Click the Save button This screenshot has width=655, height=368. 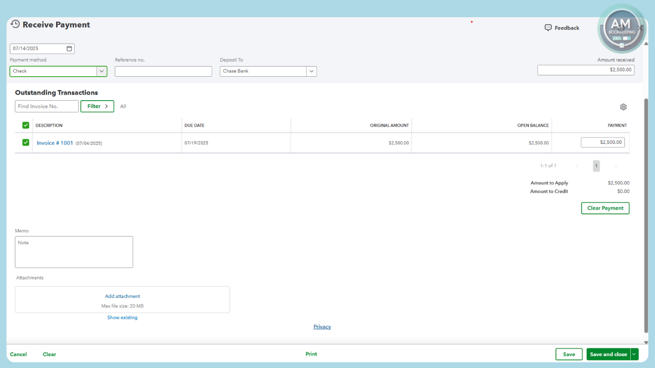(569, 354)
